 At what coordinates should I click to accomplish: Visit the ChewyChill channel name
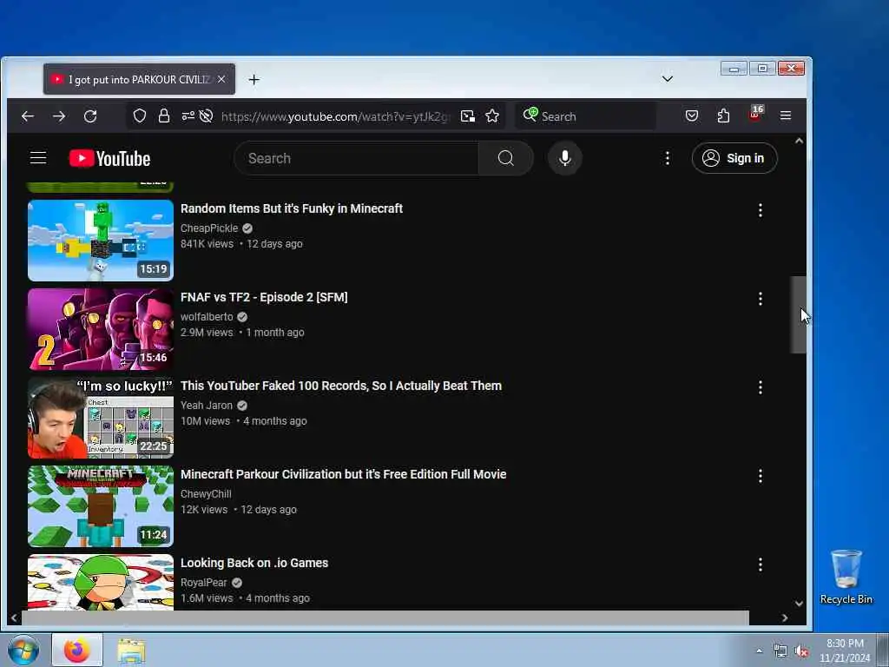pyautogui.click(x=206, y=493)
